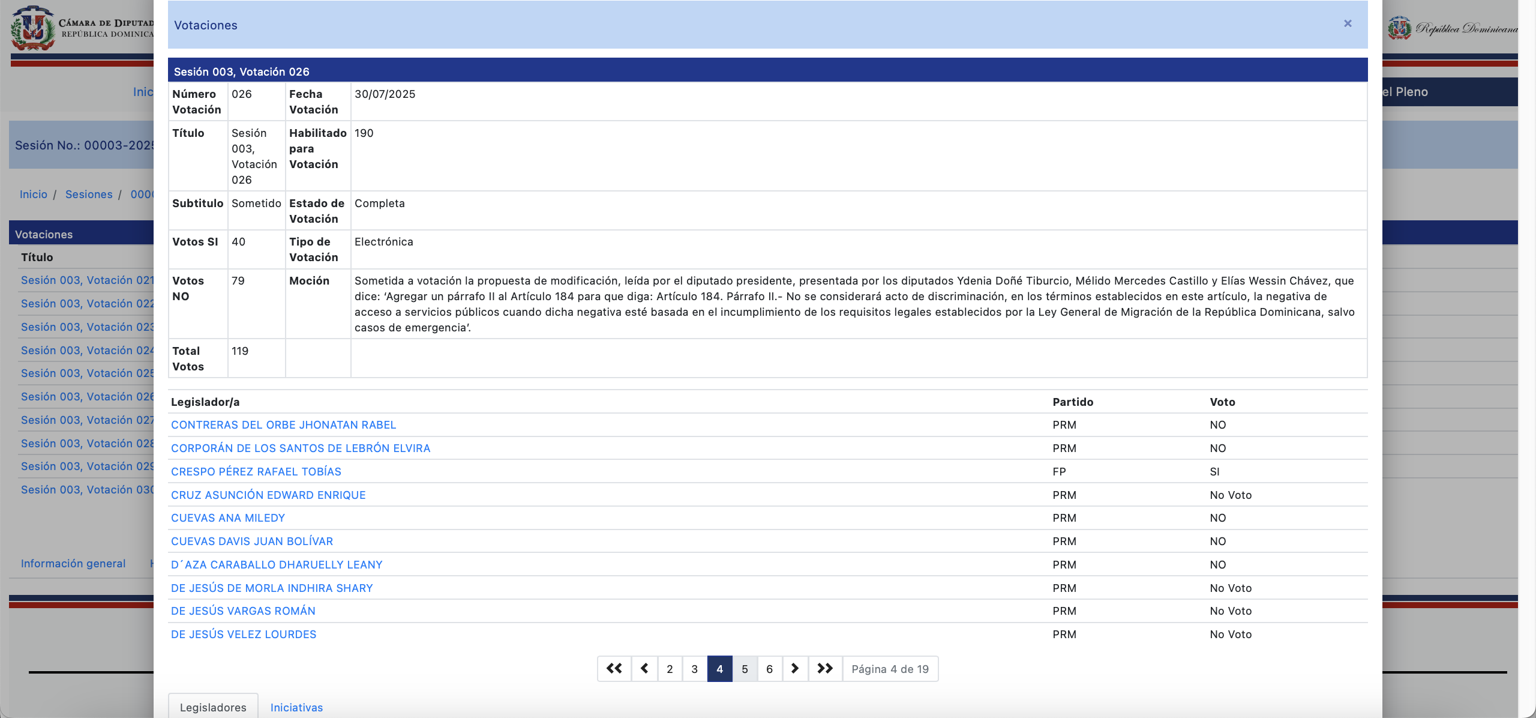
Task: Open Sesión 003, Votación 021 link
Action: pos(88,280)
